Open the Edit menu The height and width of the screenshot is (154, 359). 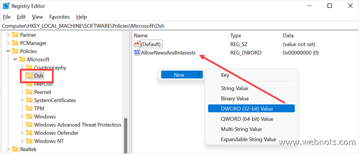[21, 17]
